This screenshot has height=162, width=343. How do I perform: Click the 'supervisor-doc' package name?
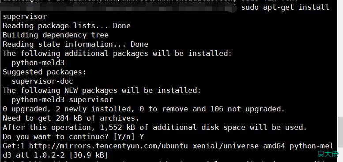coord(42,81)
